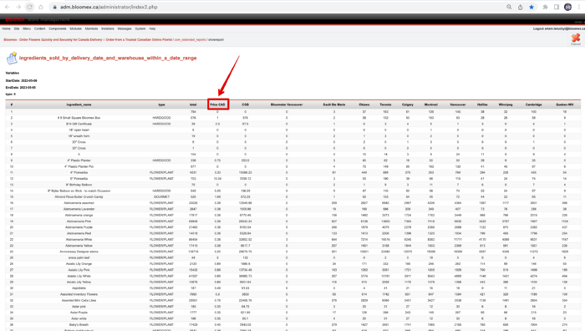The image size is (585, 331).
Task: Select the $10 Gift Certificate row name
Action: coord(79,124)
